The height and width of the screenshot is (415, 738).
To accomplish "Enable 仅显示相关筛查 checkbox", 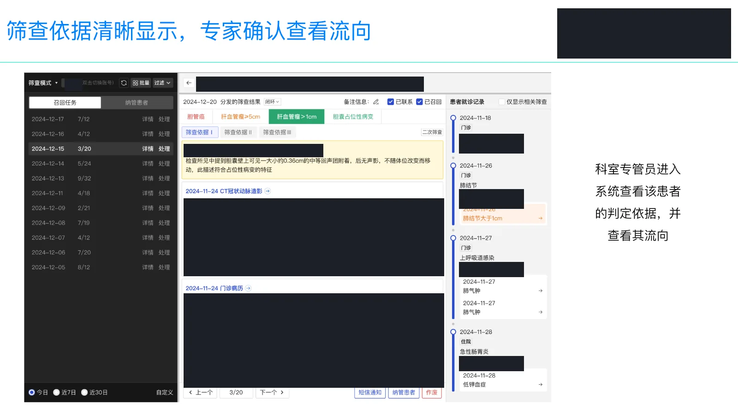I will (502, 102).
